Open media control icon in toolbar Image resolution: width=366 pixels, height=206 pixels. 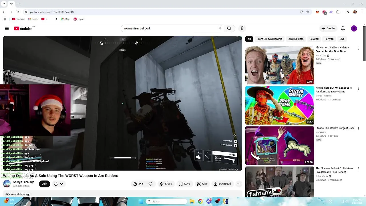pos(348,12)
